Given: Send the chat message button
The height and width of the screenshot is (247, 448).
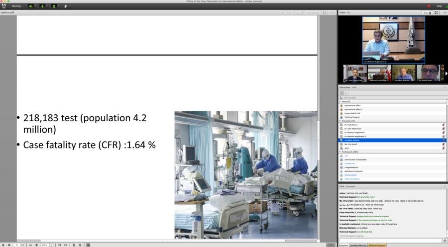Looking at the screenshot, I should tap(445, 241).
